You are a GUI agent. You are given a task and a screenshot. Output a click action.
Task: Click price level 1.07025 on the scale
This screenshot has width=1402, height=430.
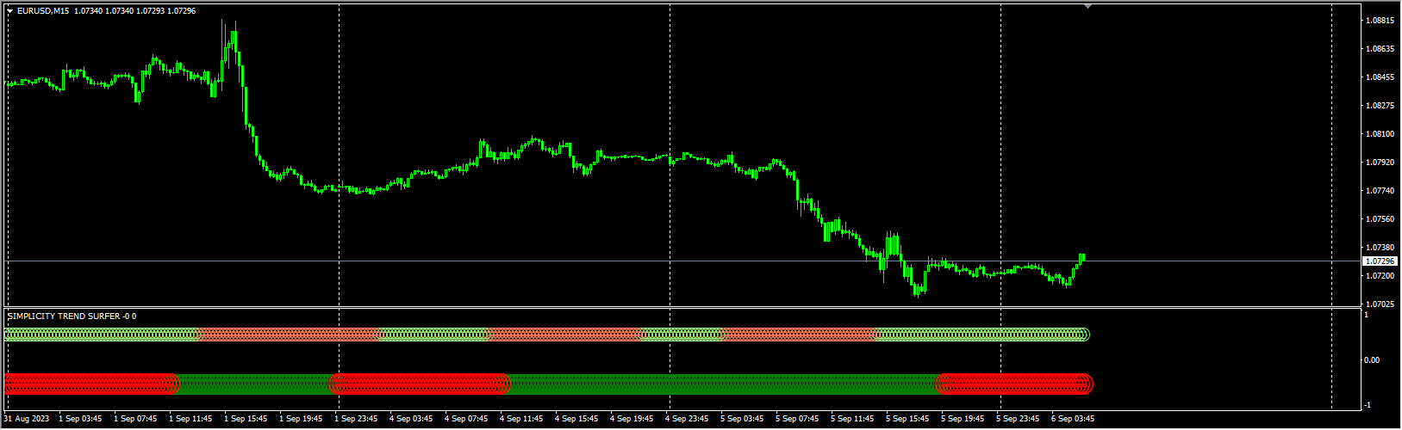pos(1381,304)
